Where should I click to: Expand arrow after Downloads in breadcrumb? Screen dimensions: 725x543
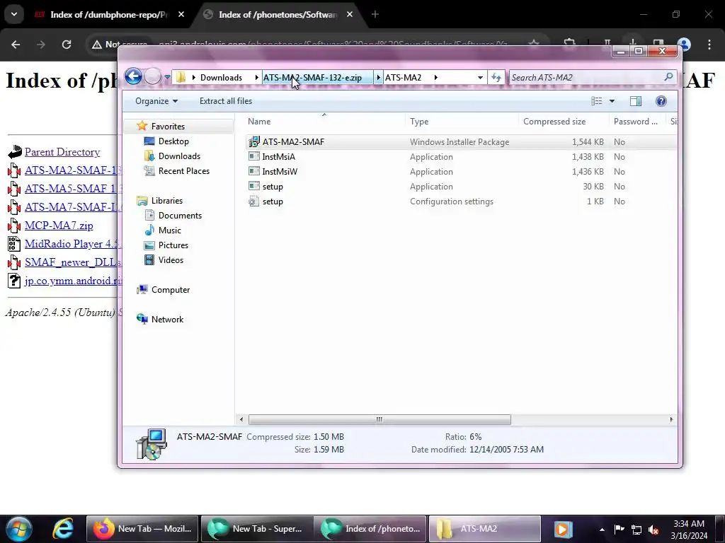tap(256, 78)
